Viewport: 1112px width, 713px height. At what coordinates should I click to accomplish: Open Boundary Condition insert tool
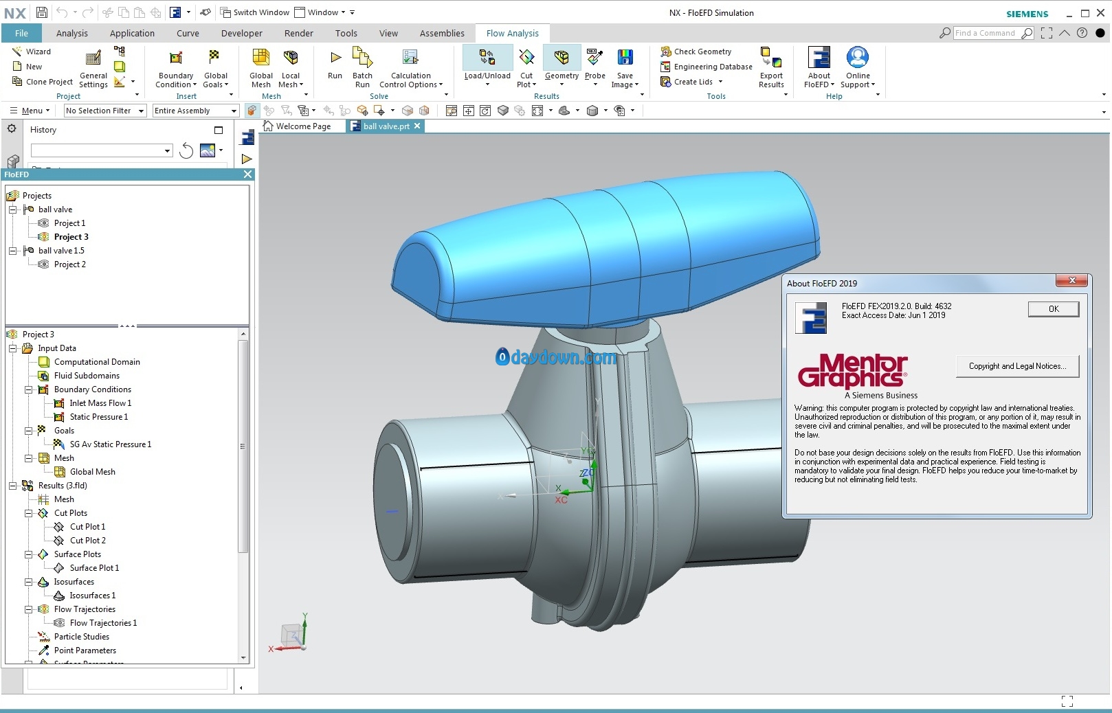click(x=176, y=69)
